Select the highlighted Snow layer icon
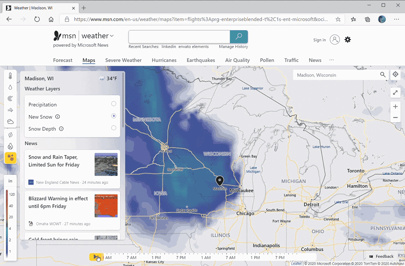 11,158
